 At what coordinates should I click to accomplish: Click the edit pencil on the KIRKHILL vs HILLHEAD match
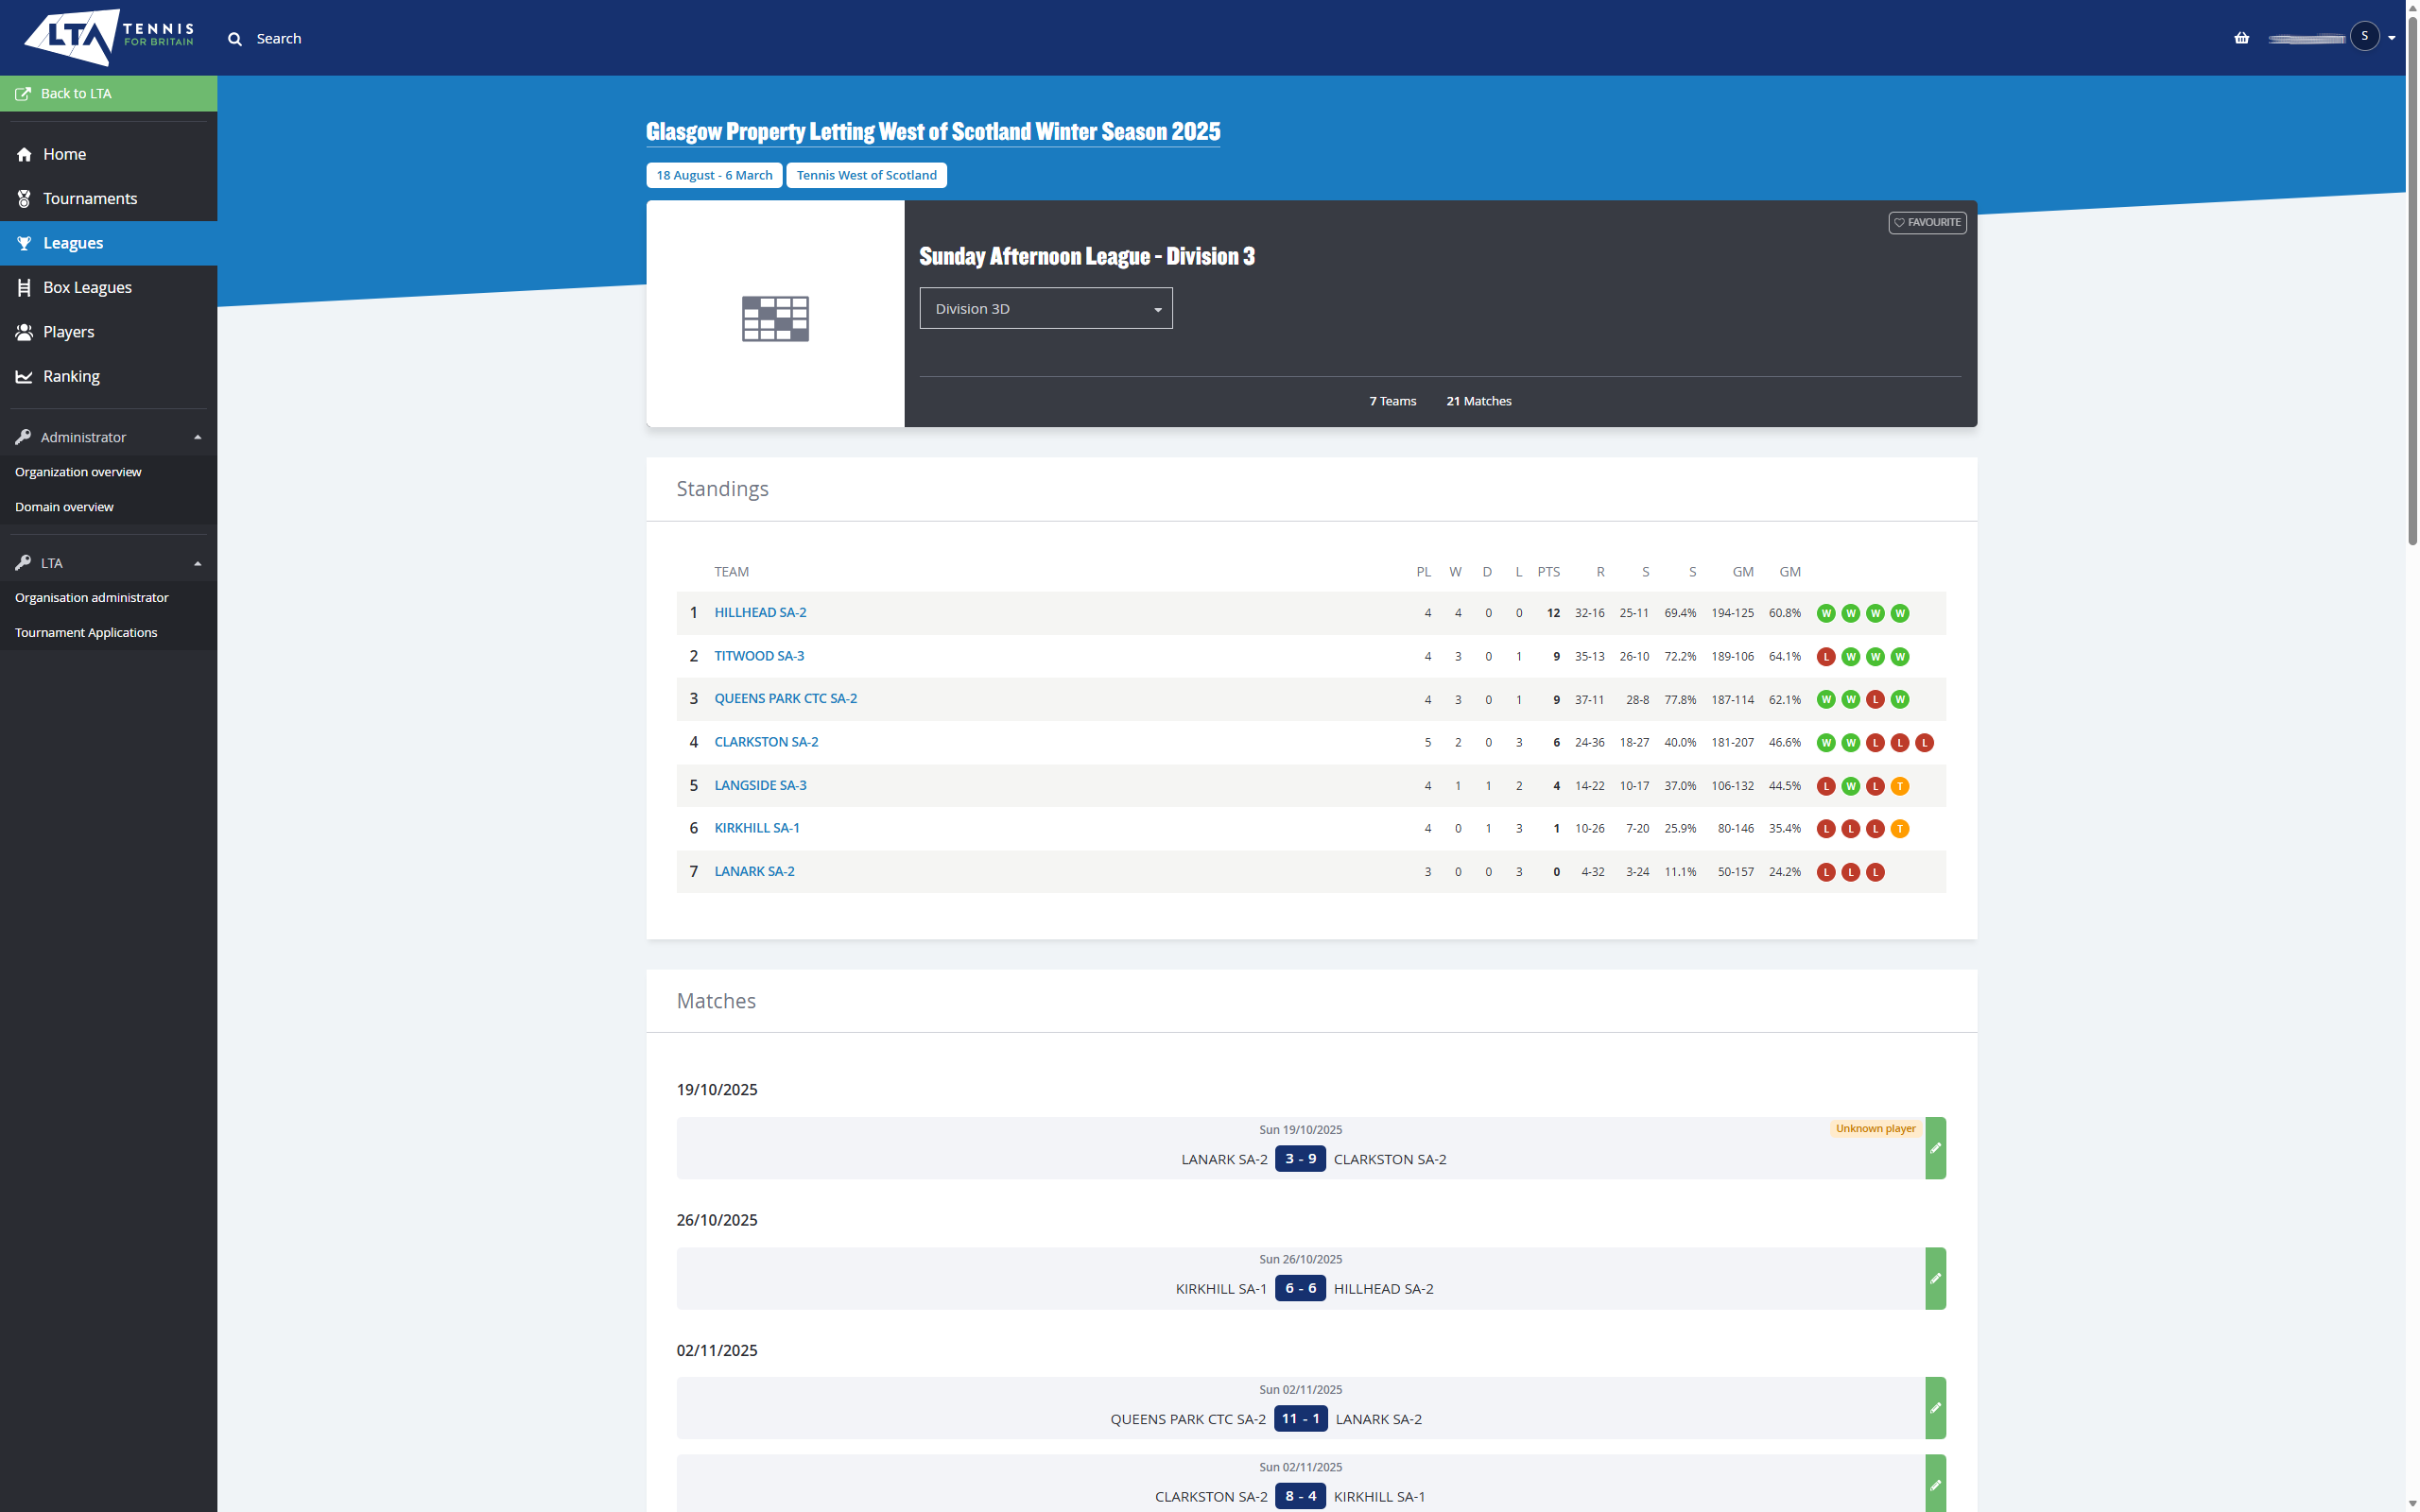1936,1278
